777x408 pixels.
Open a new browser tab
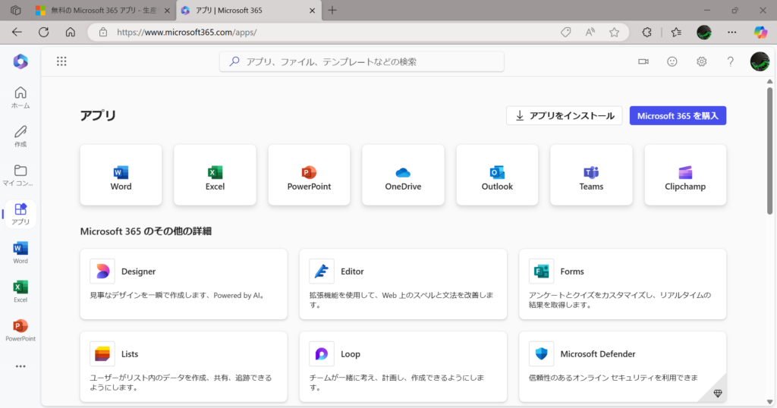(x=332, y=11)
